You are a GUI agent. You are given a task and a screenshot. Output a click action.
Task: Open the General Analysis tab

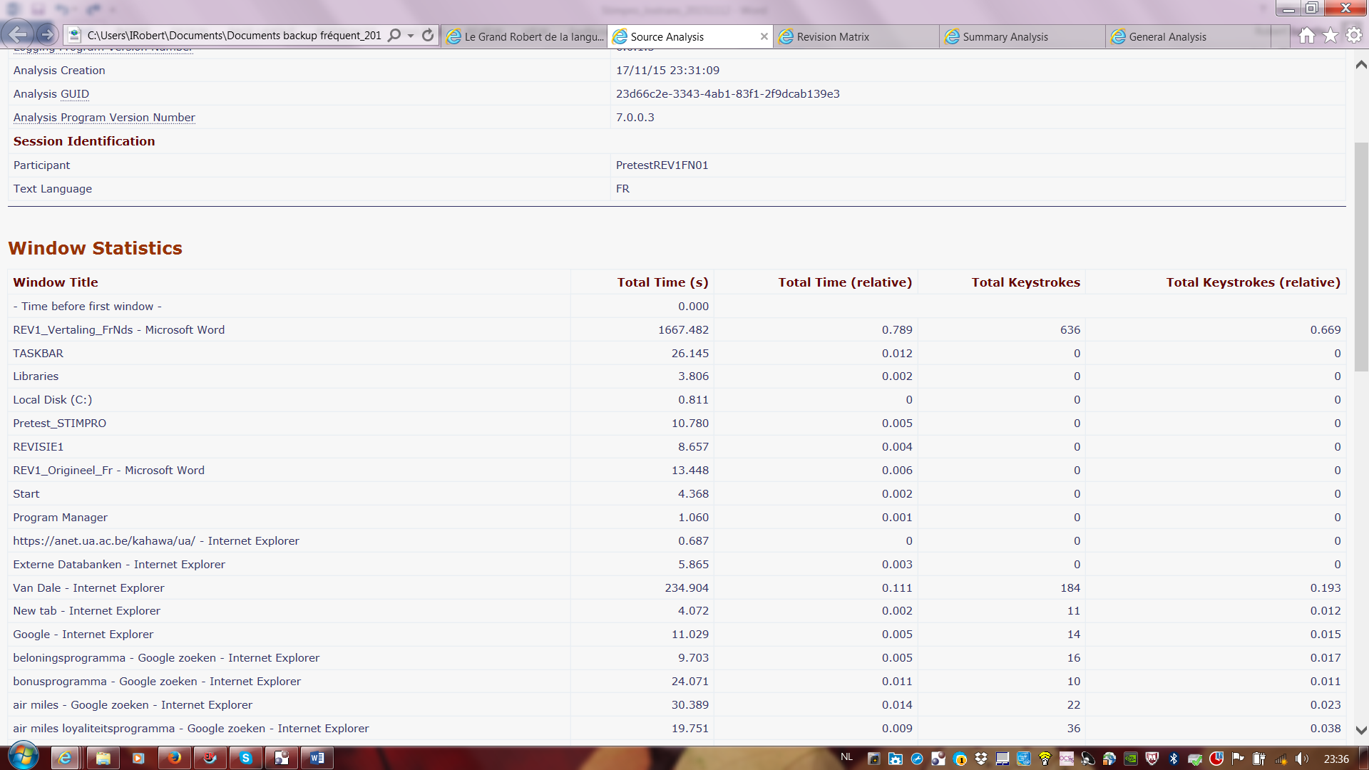pyautogui.click(x=1167, y=37)
